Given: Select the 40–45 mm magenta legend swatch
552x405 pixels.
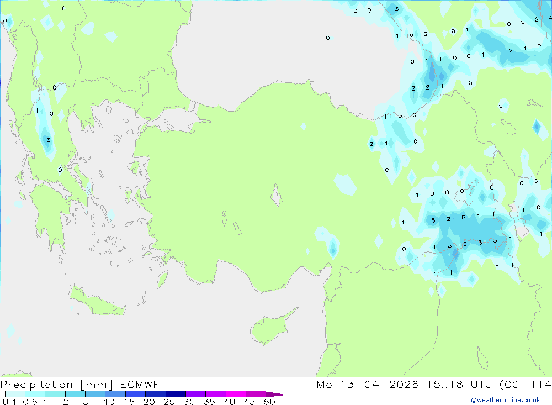Looking at the screenshot, I should (x=236, y=394).
